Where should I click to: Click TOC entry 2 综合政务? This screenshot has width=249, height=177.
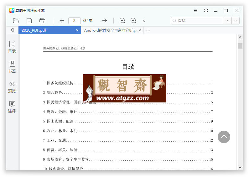[x=128, y=92]
